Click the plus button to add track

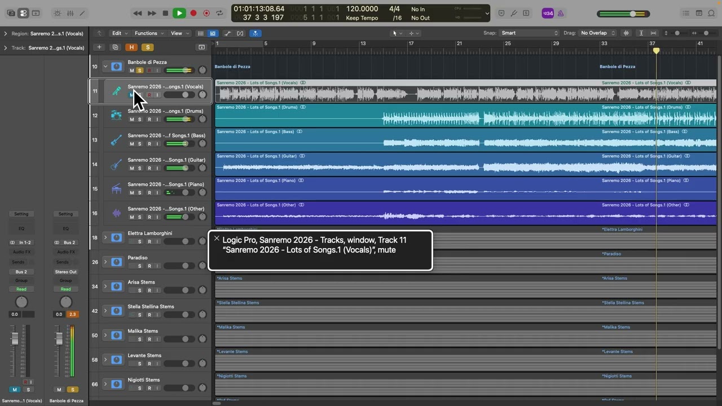(x=99, y=47)
